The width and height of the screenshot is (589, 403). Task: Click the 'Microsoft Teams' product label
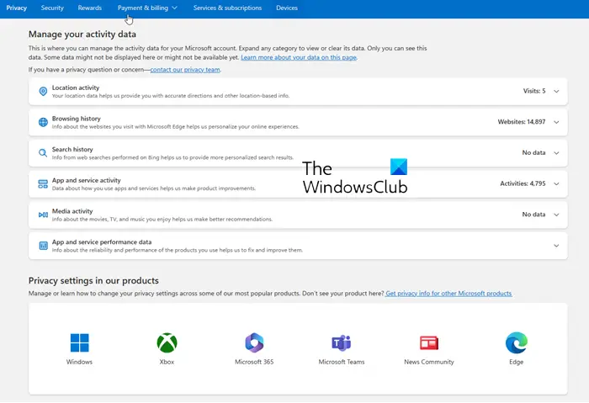tap(342, 362)
